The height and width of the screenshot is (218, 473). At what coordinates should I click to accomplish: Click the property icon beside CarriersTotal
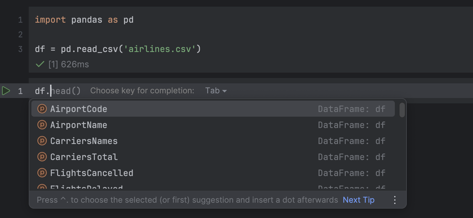click(42, 157)
